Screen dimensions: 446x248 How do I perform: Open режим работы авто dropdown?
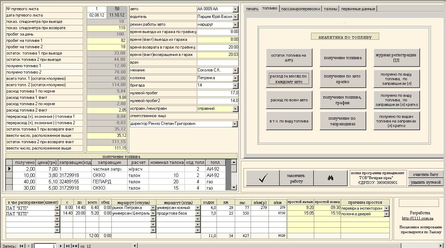[x=235, y=25]
